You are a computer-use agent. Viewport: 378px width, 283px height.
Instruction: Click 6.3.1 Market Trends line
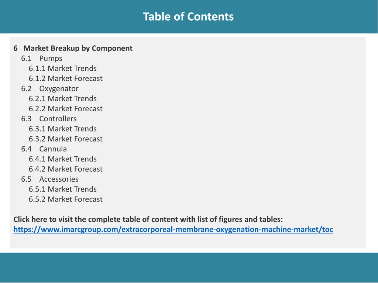(x=63, y=129)
